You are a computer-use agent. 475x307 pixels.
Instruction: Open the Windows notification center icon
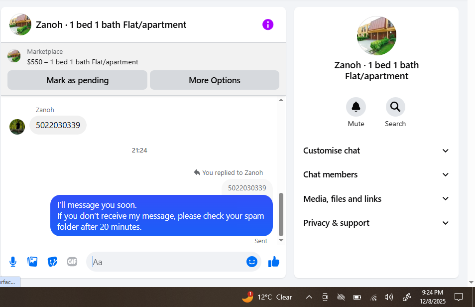click(459, 297)
